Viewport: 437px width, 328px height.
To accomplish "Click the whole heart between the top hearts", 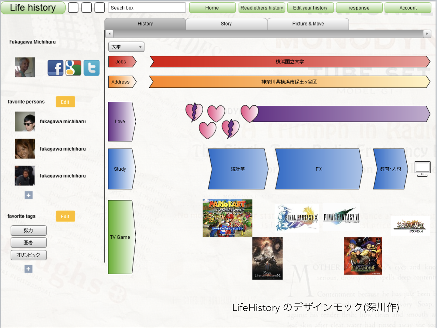I will click(216, 114).
